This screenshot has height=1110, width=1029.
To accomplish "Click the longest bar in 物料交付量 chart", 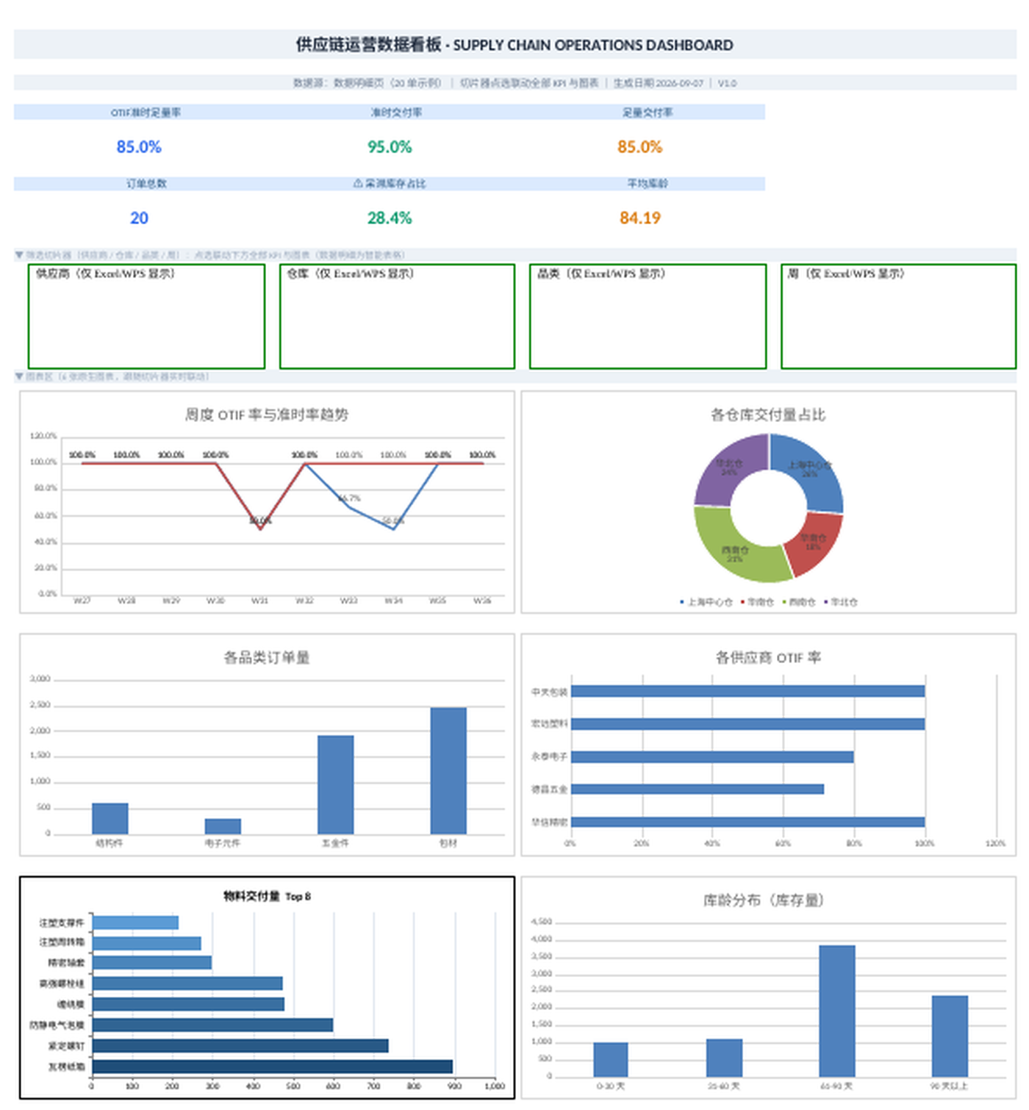I will point(272,1067).
